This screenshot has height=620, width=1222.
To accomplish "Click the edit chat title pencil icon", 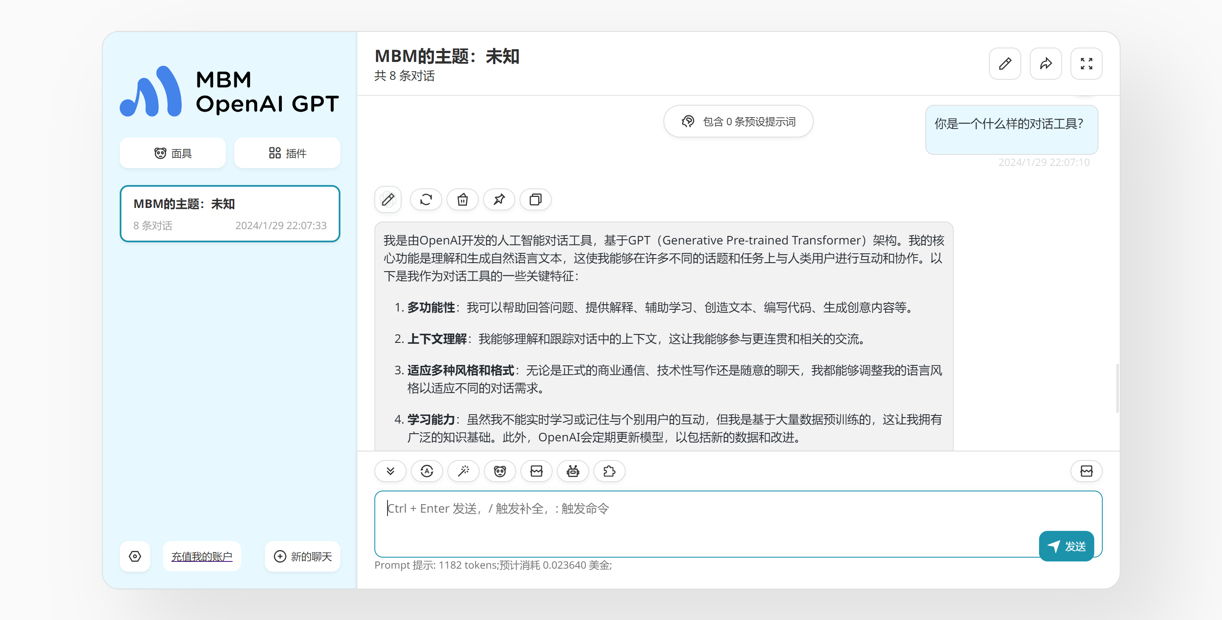I will (1004, 64).
